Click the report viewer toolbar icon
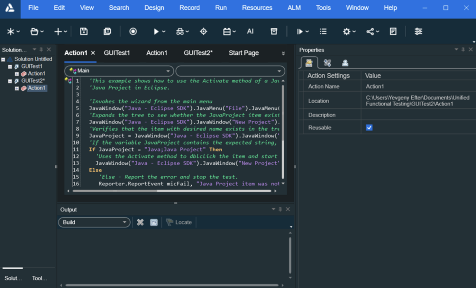This screenshot has width=476, height=288. pos(393,31)
